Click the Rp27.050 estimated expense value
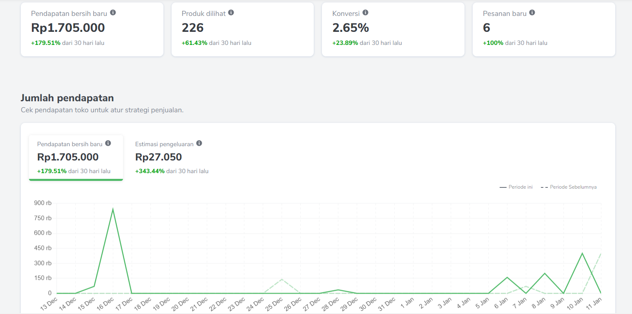Viewport: 632px width, 314px height. (159, 157)
